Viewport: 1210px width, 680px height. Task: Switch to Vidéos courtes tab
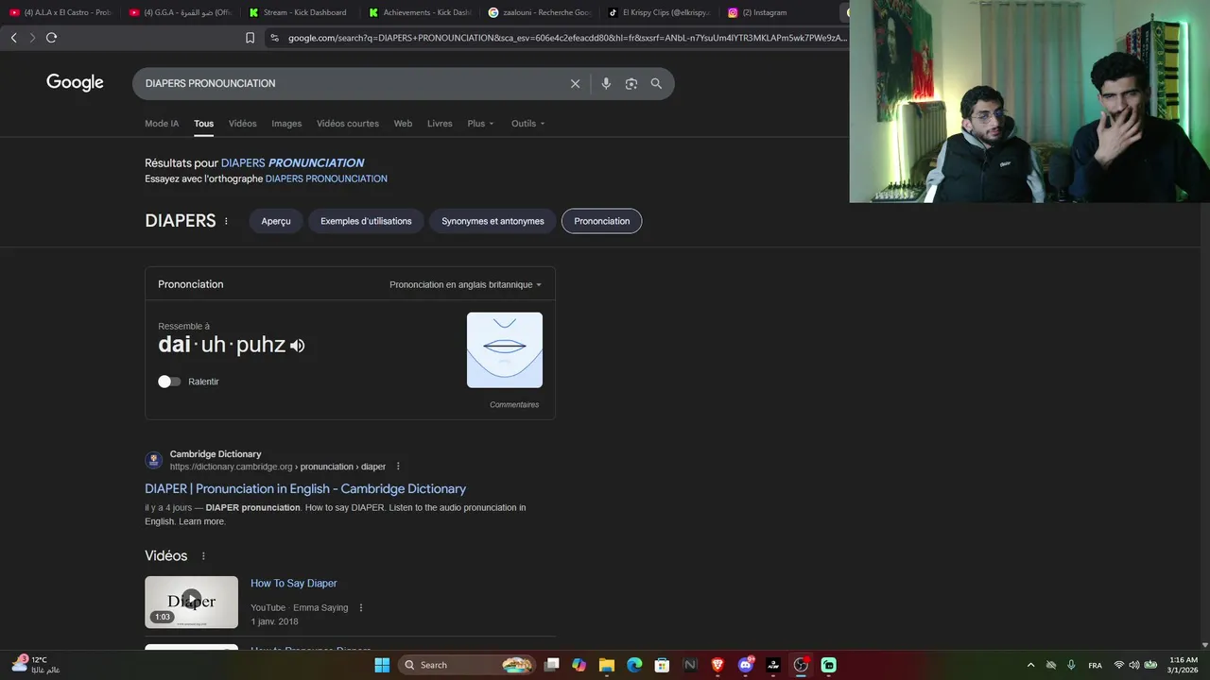(348, 124)
